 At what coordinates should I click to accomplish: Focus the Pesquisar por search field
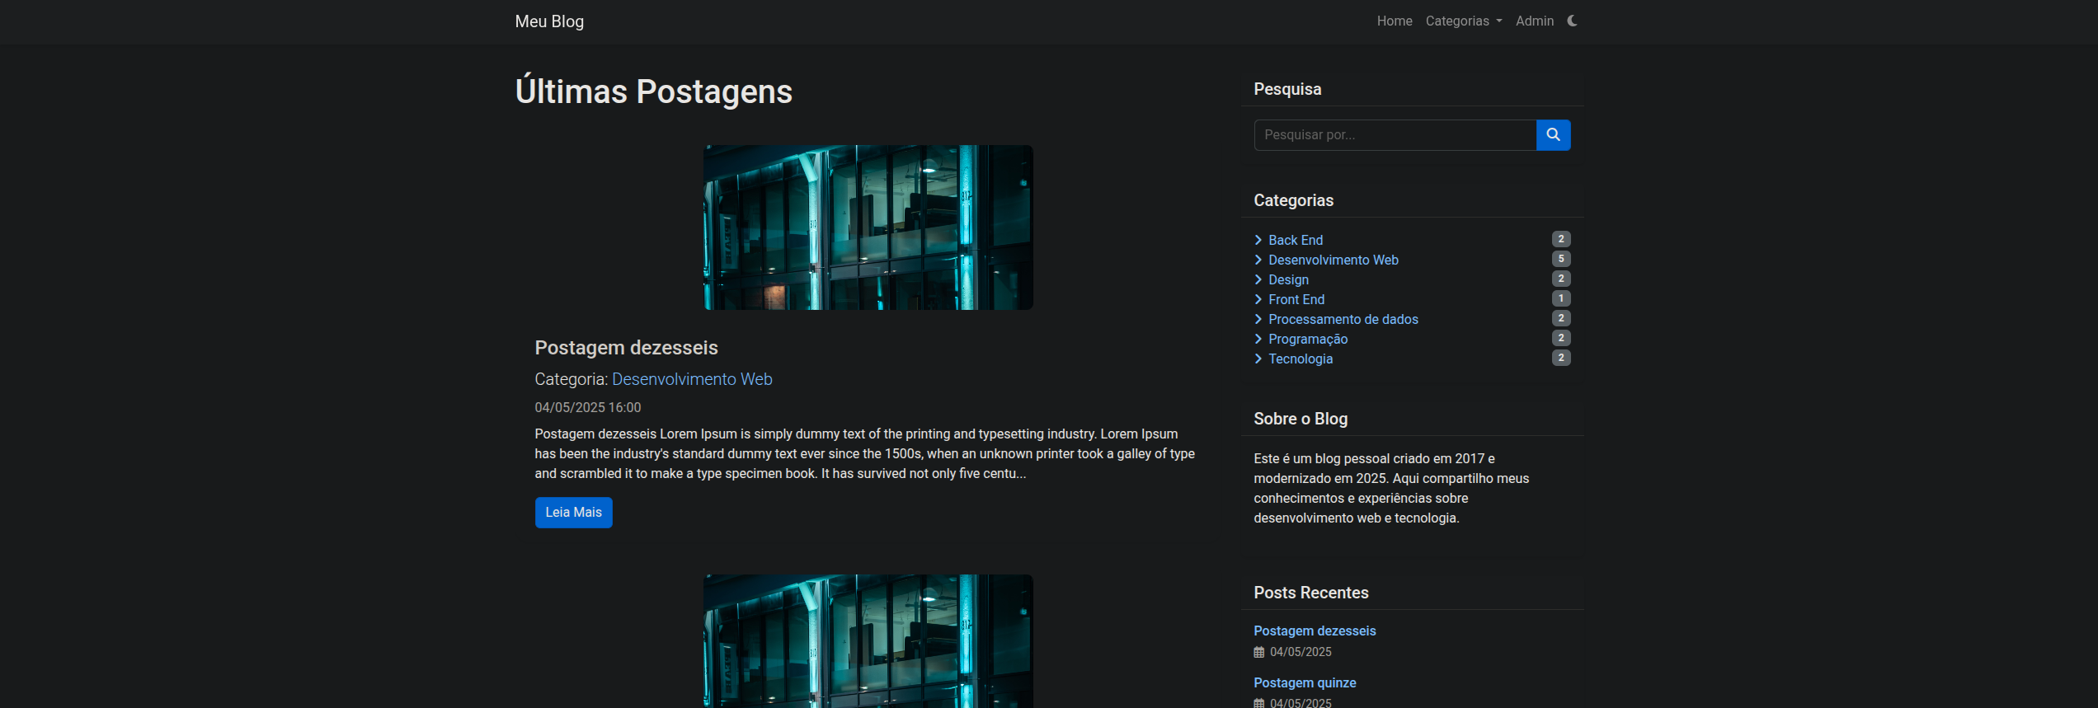coord(1395,135)
